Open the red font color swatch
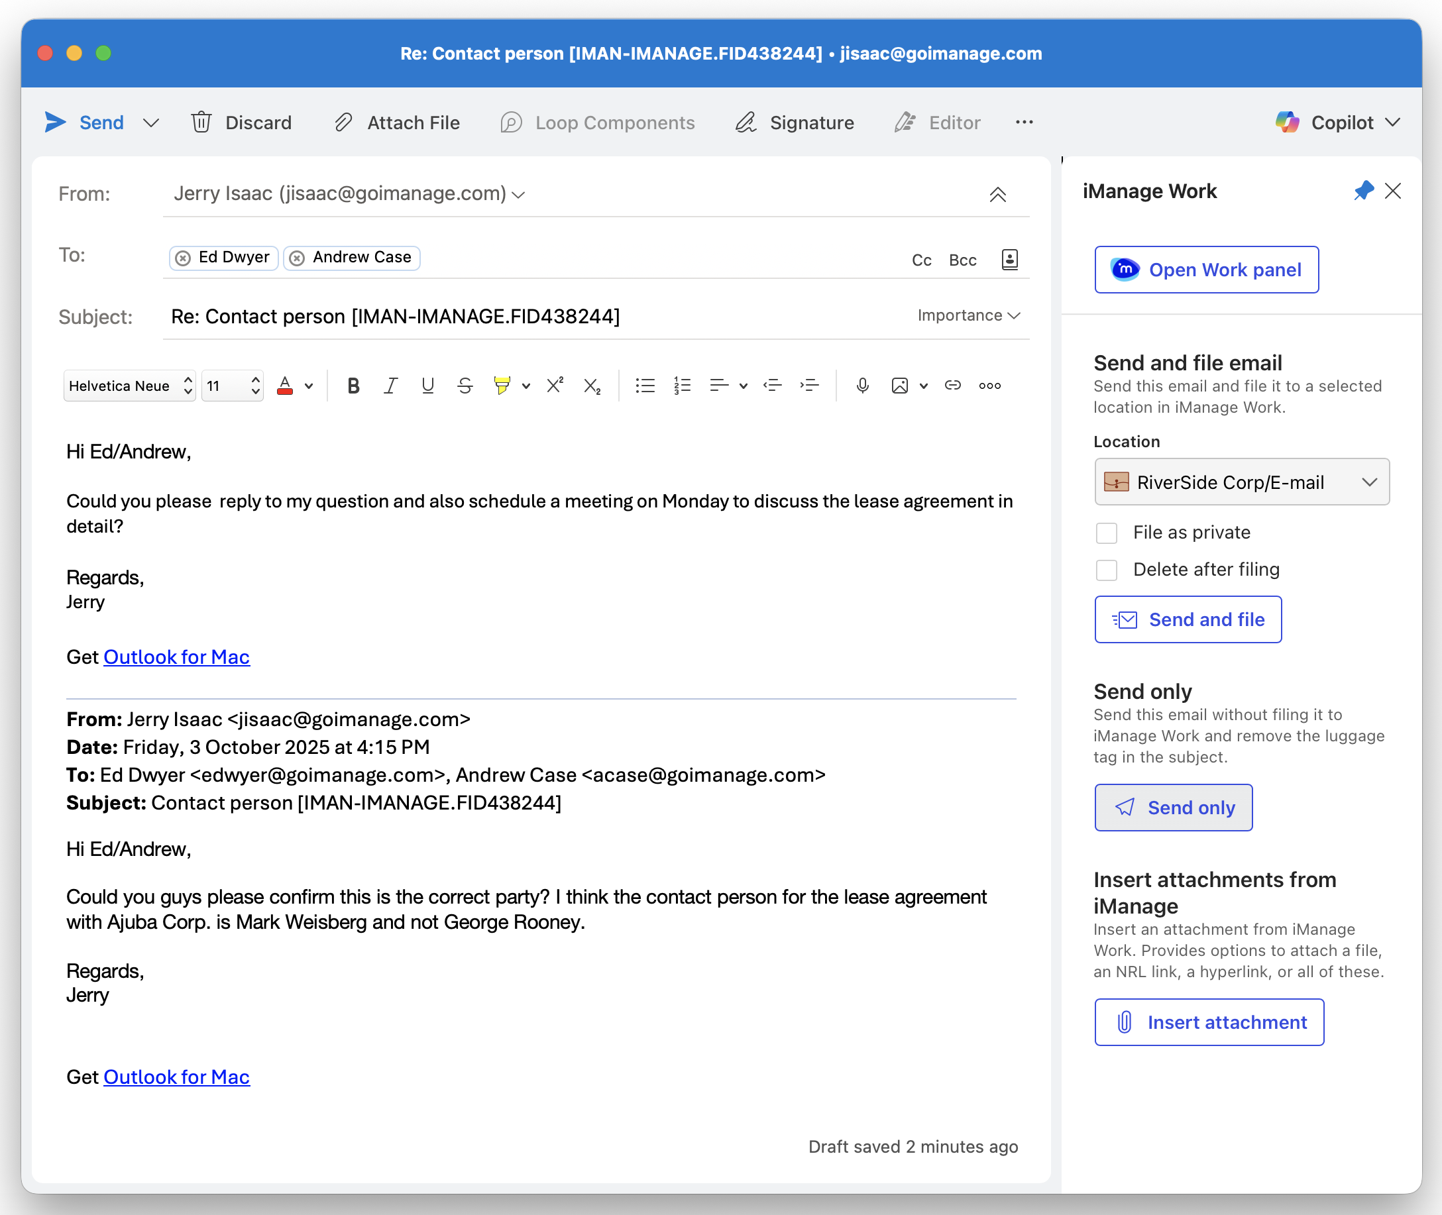Screen dimensions: 1442x1215 (285, 386)
